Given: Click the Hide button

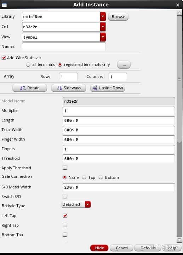Looking at the screenshot, I should 99,248.
